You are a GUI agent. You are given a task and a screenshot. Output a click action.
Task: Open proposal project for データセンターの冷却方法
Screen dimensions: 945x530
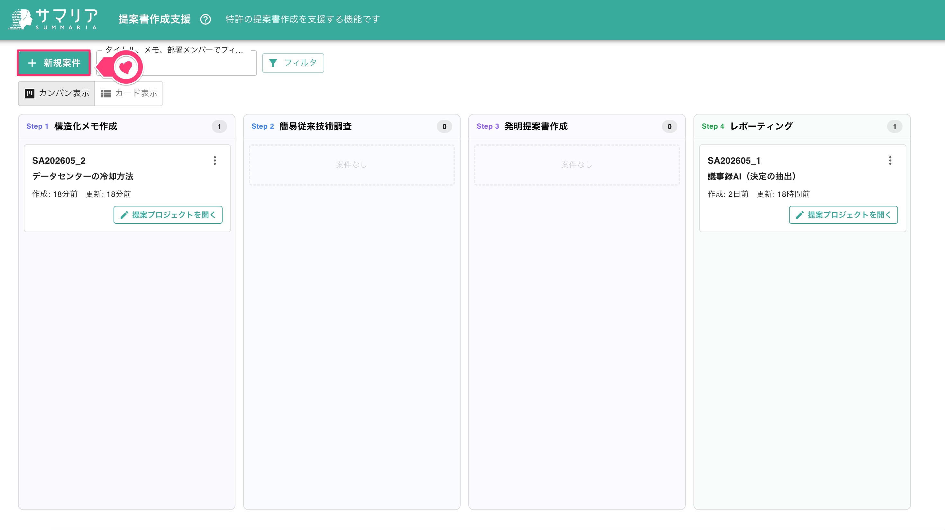168,215
